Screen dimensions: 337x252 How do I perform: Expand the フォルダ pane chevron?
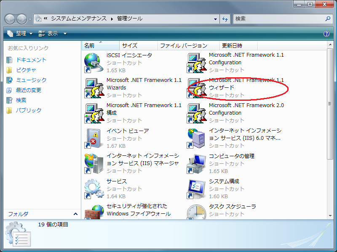pos(75,214)
